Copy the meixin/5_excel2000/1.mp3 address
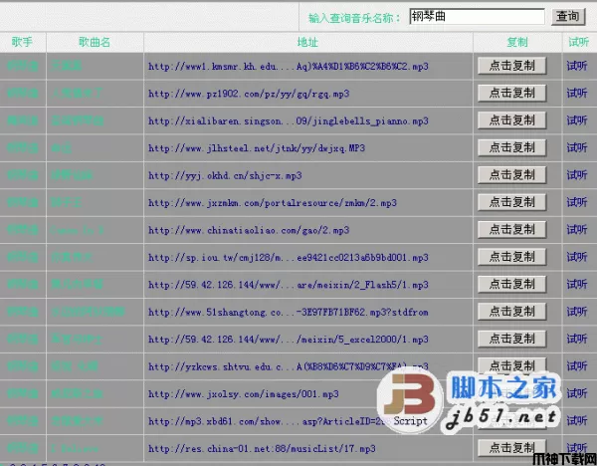Screen dimensions: 597x466 point(512,339)
